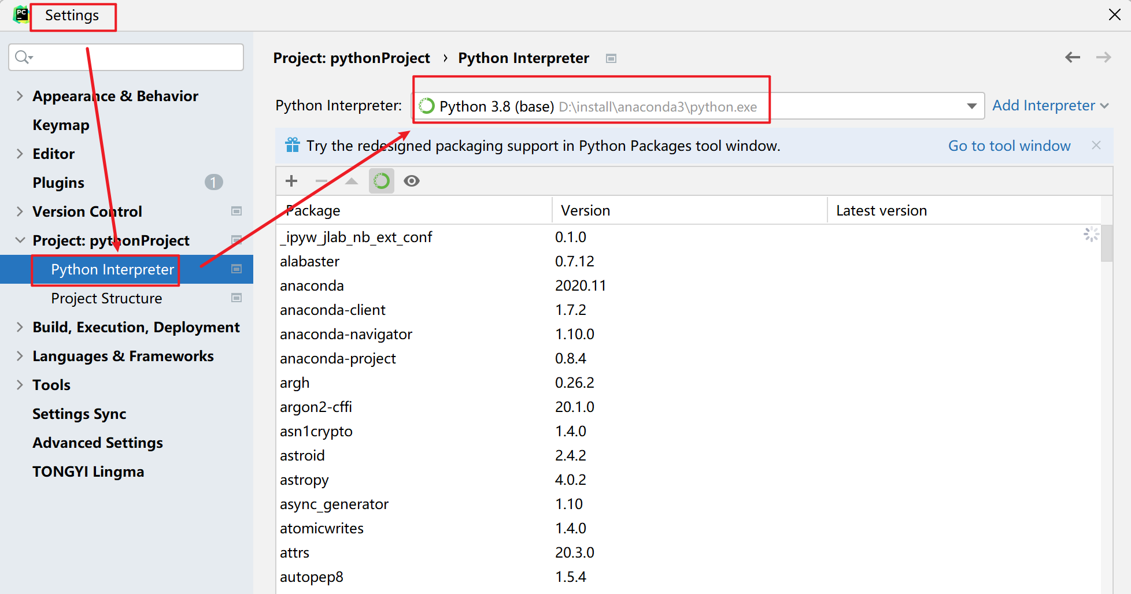The width and height of the screenshot is (1131, 594).
Task: Open the Python Interpreter dropdown
Action: [971, 106]
